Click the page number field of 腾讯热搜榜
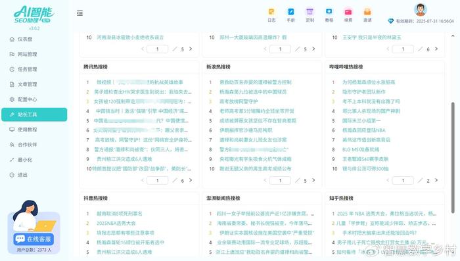This screenshot has width=460, height=261. [157, 180]
